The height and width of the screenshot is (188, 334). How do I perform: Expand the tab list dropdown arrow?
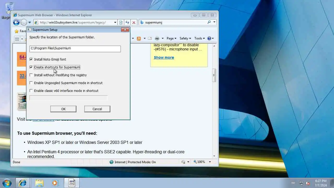22,39
